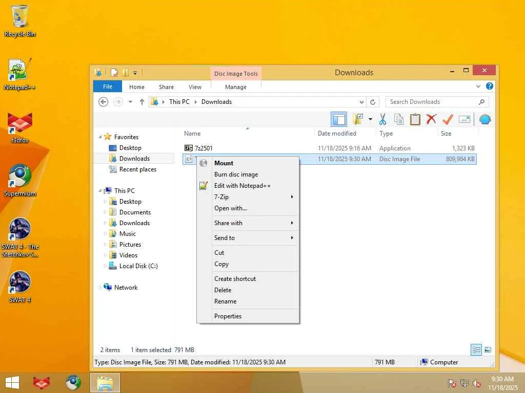525x393 pixels.
Task: Select Recent places in Favorites
Action: pos(137,169)
